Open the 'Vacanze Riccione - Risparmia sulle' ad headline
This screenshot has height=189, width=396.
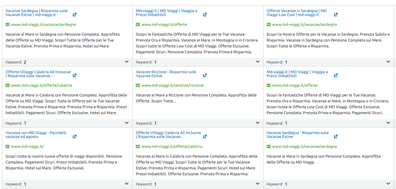click(x=166, y=74)
